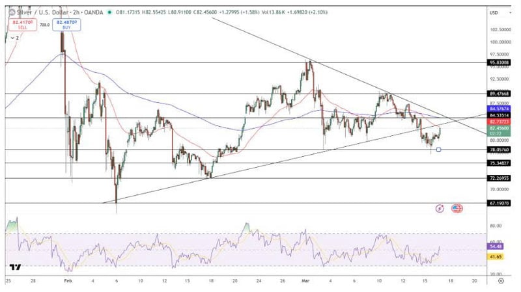
Task: Expand the collapsed indicators legend showing 2
Action: click(14, 38)
